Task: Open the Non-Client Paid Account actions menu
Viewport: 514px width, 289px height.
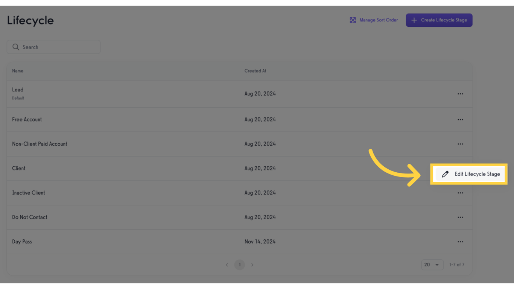Action: pyautogui.click(x=460, y=144)
